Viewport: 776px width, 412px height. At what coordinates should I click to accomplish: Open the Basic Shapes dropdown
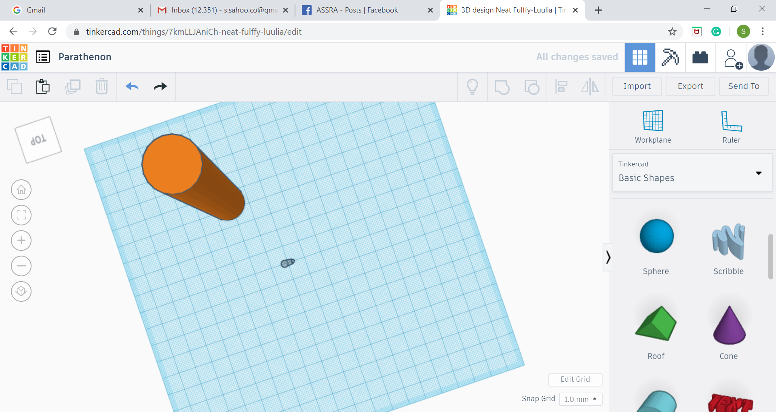point(692,172)
